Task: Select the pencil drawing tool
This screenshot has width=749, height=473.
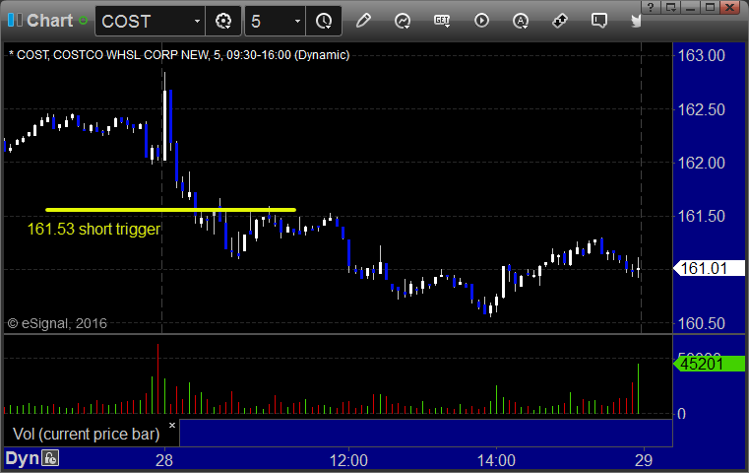Action: tap(363, 21)
